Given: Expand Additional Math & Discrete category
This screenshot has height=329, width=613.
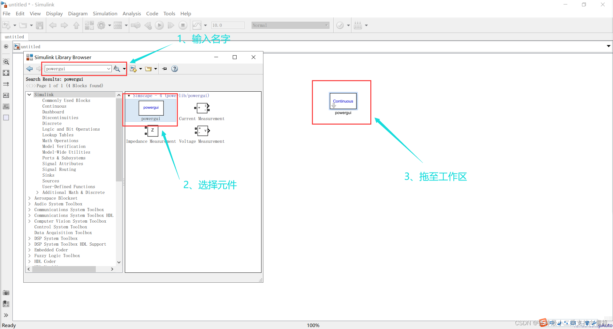Looking at the screenshot, I should [x=37, y=192].
